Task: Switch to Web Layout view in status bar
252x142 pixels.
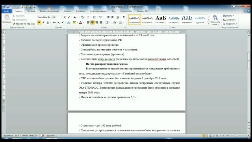Action: coord(210,136)
